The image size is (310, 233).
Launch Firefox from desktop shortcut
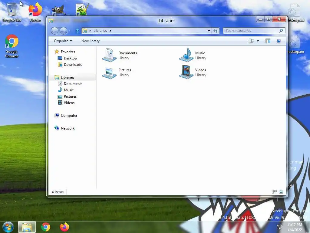coord(35,12)
